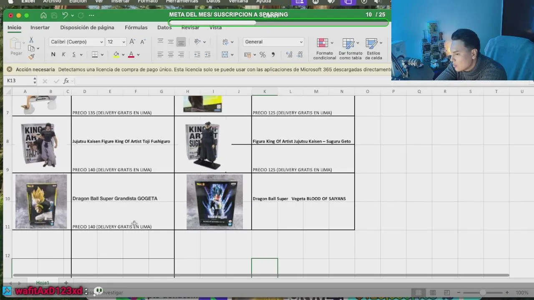Apply accounting currency format icon

[x=247, y=55]
